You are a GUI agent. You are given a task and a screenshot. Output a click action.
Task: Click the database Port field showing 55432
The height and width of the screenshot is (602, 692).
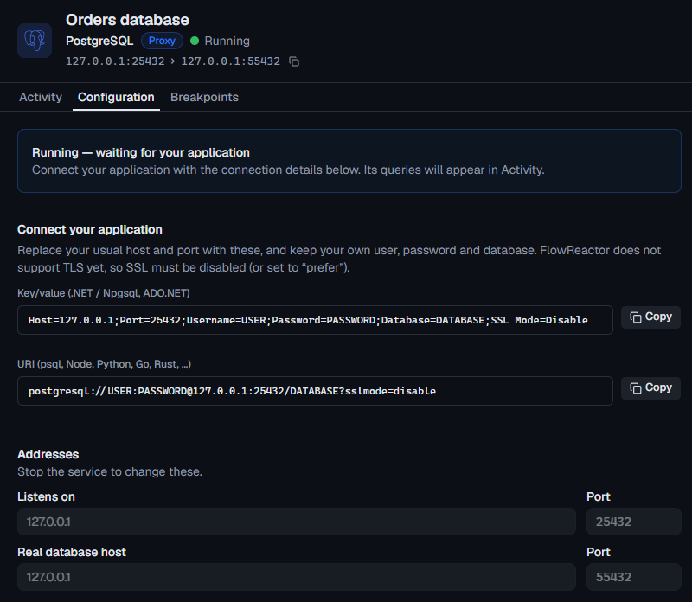coord(634,577)
